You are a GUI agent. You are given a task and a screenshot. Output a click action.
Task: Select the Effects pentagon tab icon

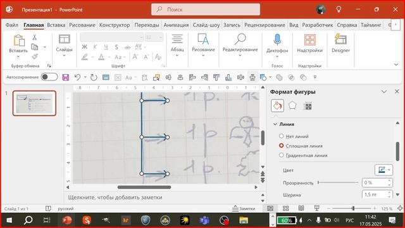click(x=292, y=106)
